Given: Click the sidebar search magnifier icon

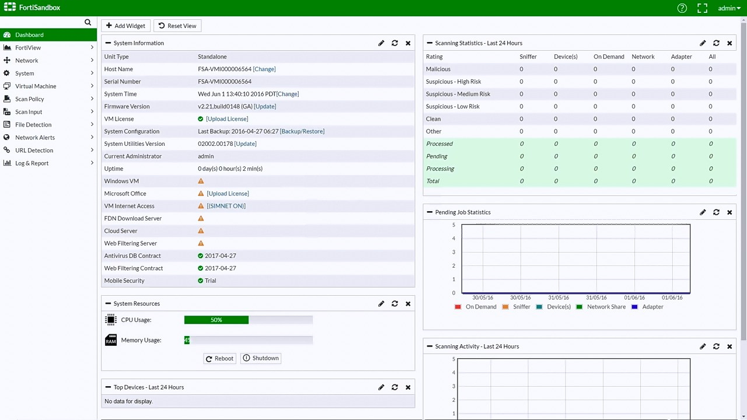Looking at the screenshot, I should point(88,22).
